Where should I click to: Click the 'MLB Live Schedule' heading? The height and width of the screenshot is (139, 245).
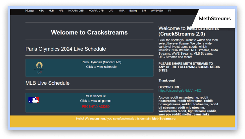point(47,83)
